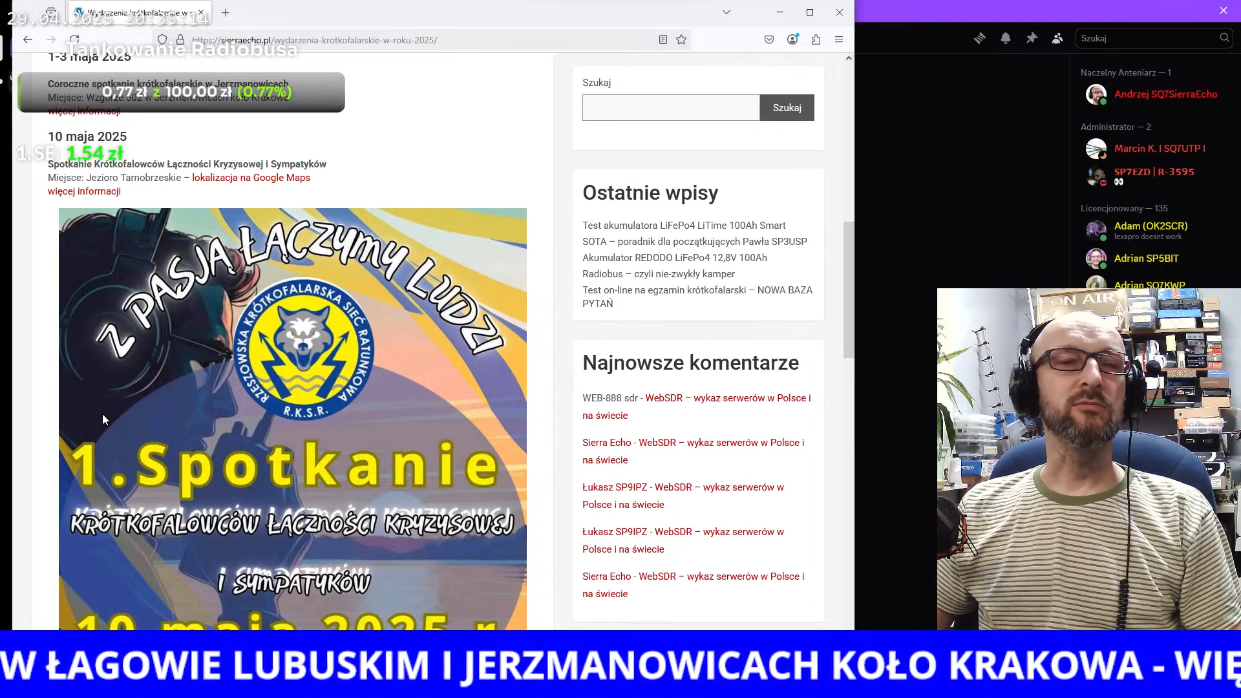Click Andrzej SQ7SierraEcho's avatar
The image size is (1241, 698).
(x=1096, y=94)
